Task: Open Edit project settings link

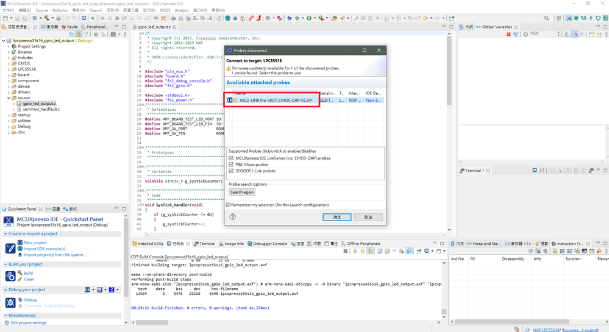Action: (29, 323)
